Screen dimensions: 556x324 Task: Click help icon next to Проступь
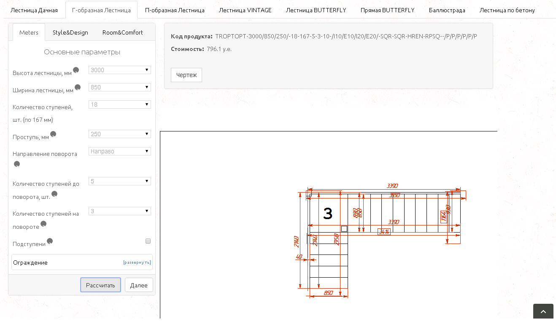click(53, 134)
